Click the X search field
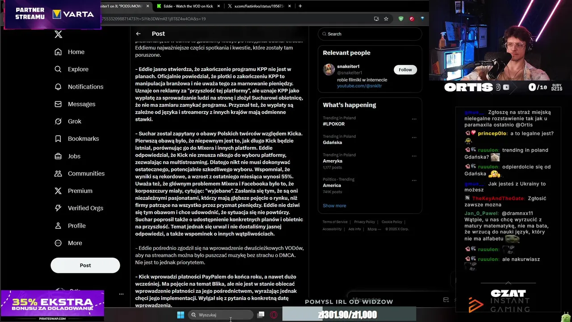 point(370,34)
